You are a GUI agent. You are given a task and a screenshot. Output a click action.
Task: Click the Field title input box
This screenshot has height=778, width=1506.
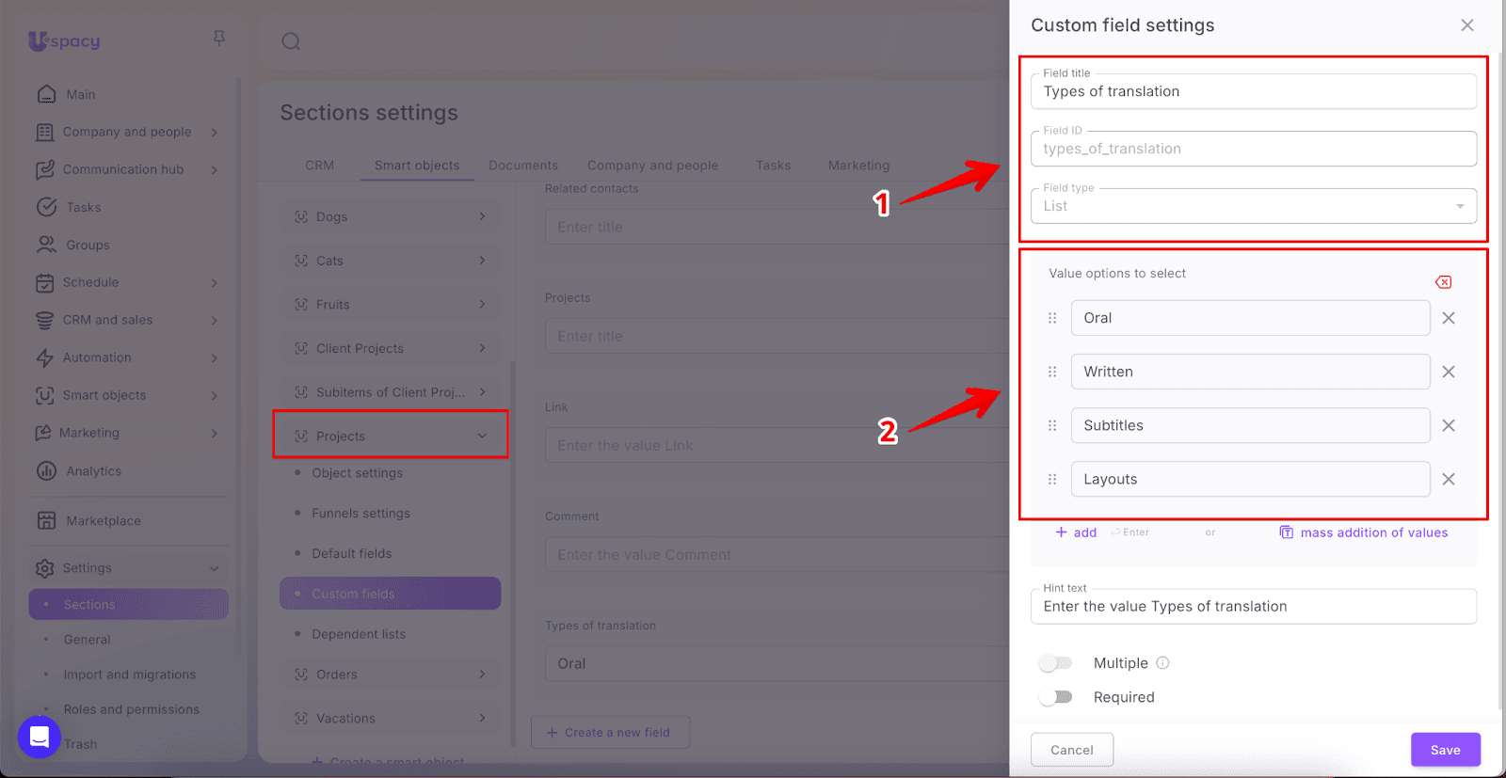(1253, 92)
